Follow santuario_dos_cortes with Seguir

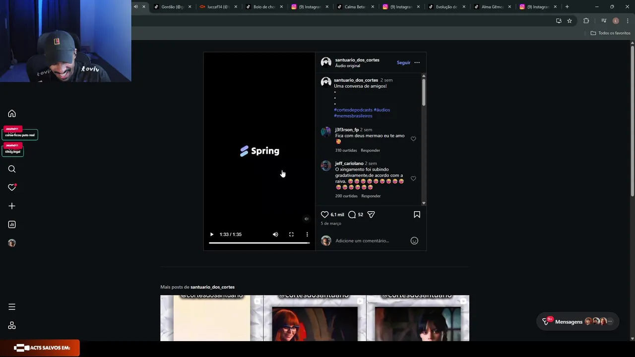point(403,62)
